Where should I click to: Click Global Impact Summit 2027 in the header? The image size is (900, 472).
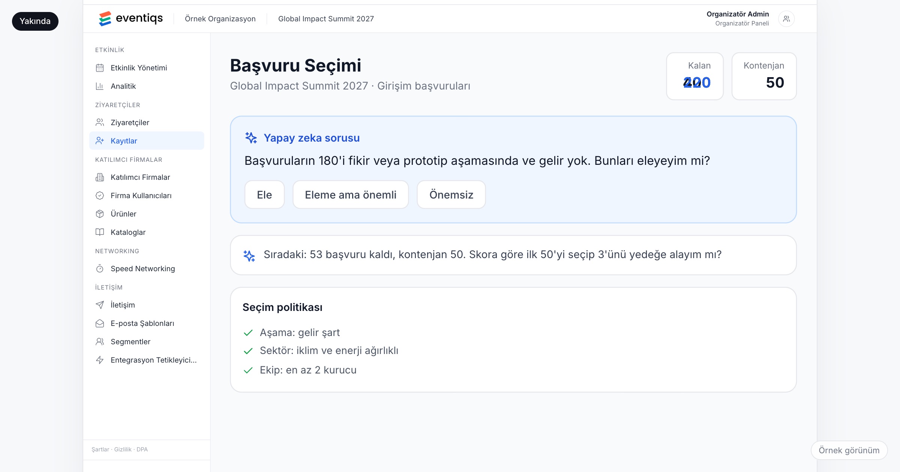pyautogui.click(x=326, y=19)
